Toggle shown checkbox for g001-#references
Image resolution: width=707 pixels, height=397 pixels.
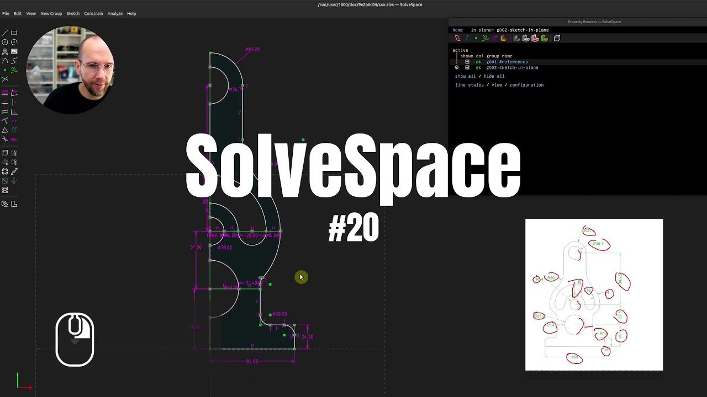point(467,62)
